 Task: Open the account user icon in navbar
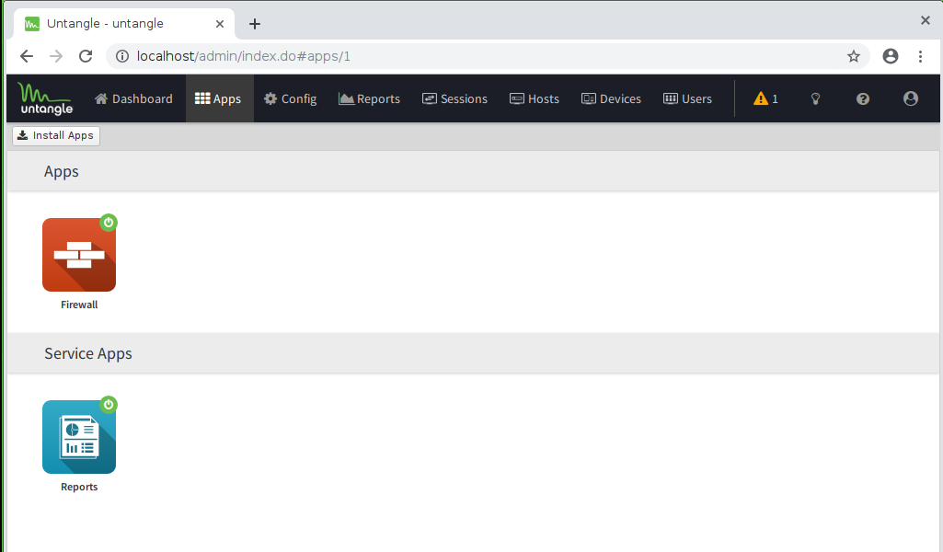coord(911,98)
